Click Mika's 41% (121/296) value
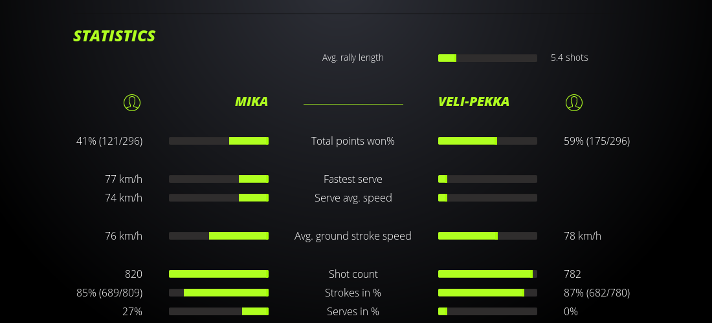Image resolution: width=712 pixels, height=323 pixels. (109, 141)
